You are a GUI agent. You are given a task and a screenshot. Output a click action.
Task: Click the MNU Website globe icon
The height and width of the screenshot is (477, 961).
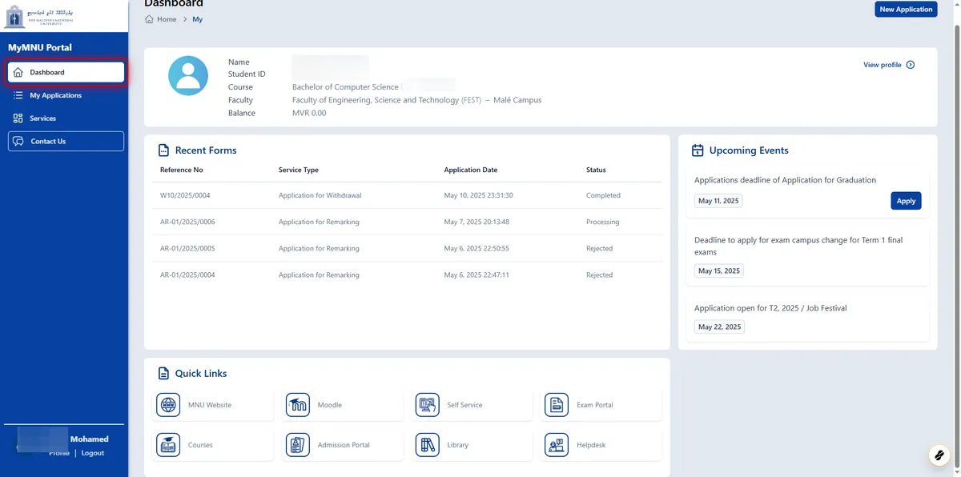coord(168,405)
